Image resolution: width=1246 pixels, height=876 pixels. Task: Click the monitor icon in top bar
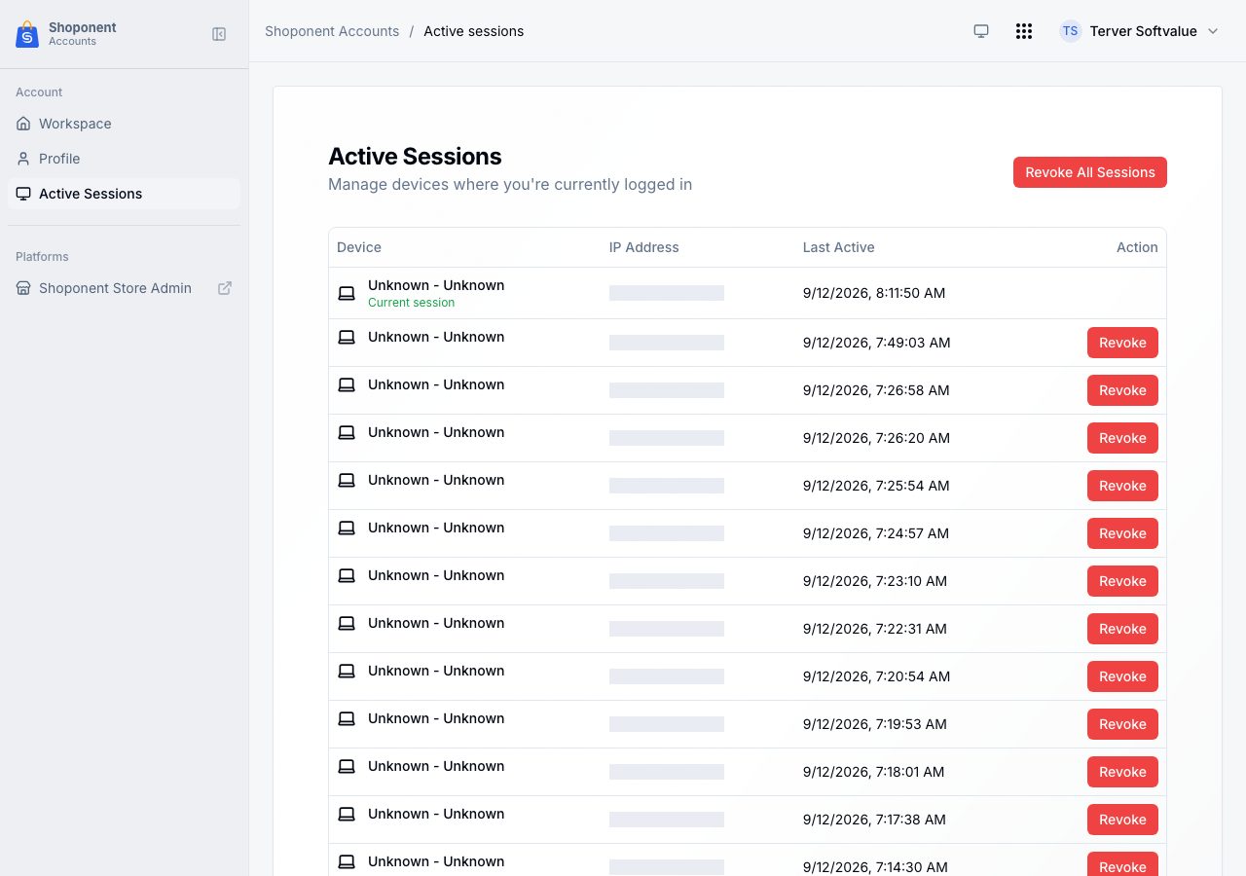981,31
